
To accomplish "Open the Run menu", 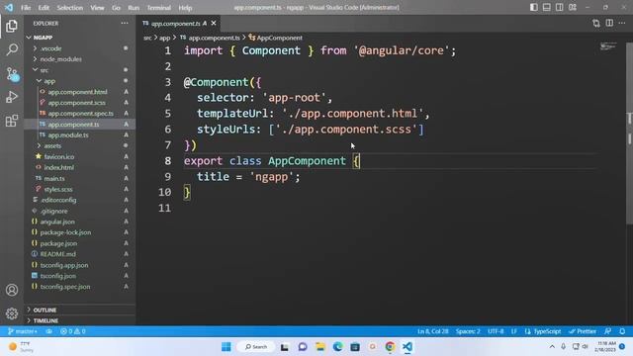I will (x=134, y=8).
